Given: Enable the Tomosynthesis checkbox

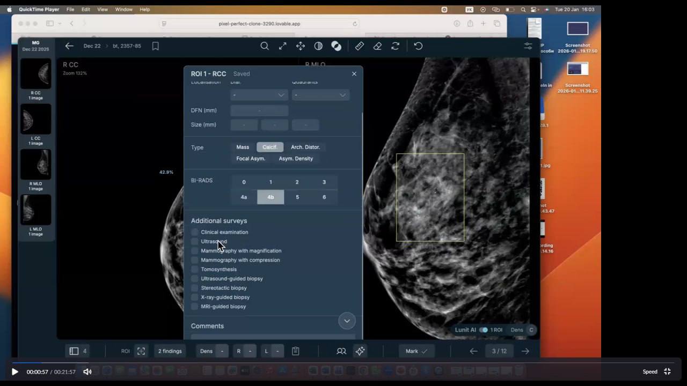Looking at the screenshot, I should pyautogui.click(x=195, y=269).
